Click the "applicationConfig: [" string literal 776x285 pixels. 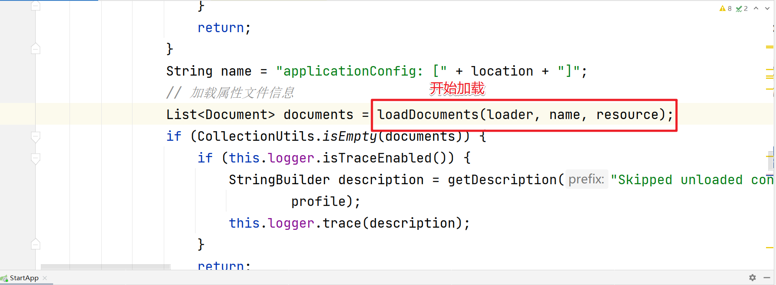pyautogui.click(x=361, y=71)
